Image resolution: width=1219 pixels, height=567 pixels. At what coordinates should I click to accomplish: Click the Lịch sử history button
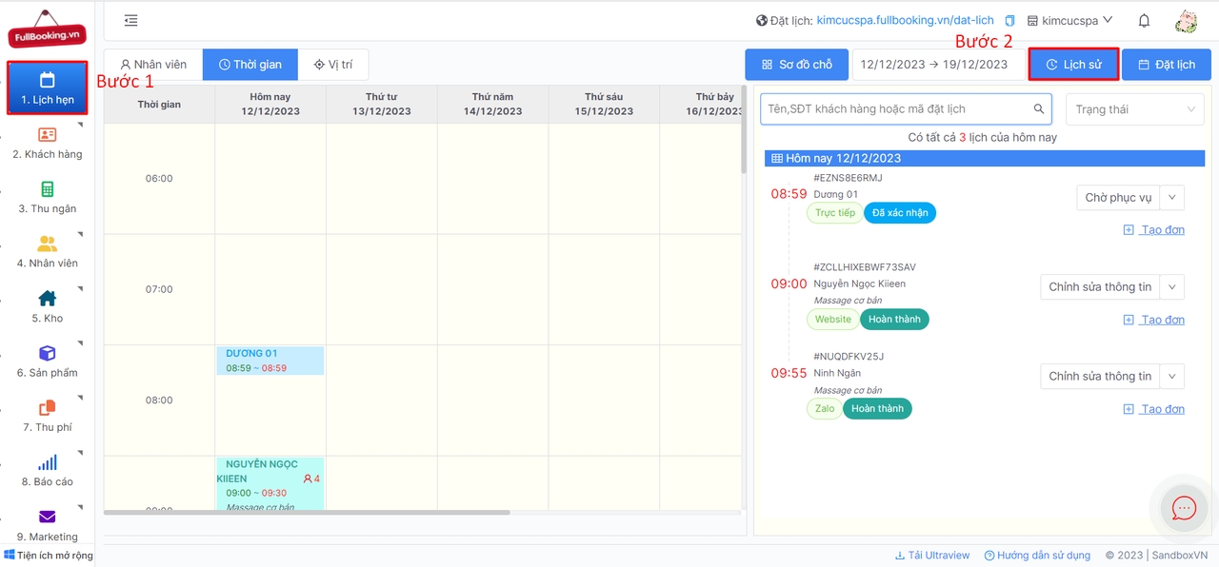point(1073,65)
